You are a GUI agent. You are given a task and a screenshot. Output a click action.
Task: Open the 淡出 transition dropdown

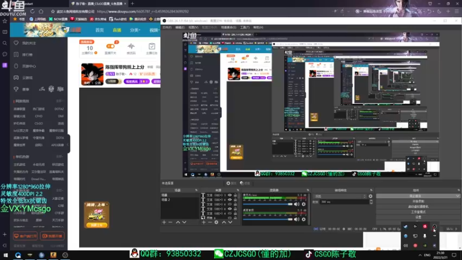tap(340, 196)
